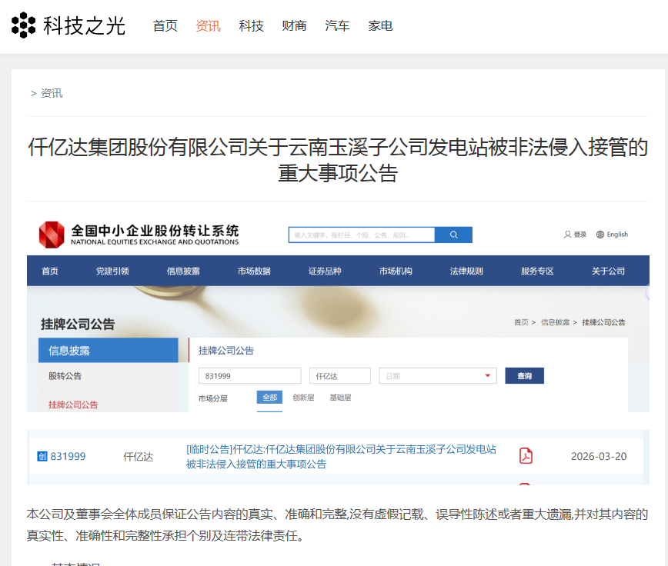Open the PDF icon for the announcement
This screenshot has width=668, height=566.
526,456
